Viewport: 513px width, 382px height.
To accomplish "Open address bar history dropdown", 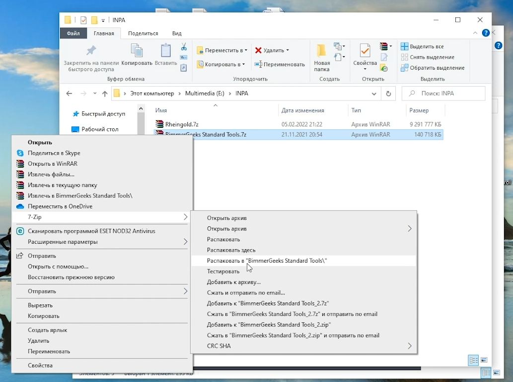I will tap(374, 94).
